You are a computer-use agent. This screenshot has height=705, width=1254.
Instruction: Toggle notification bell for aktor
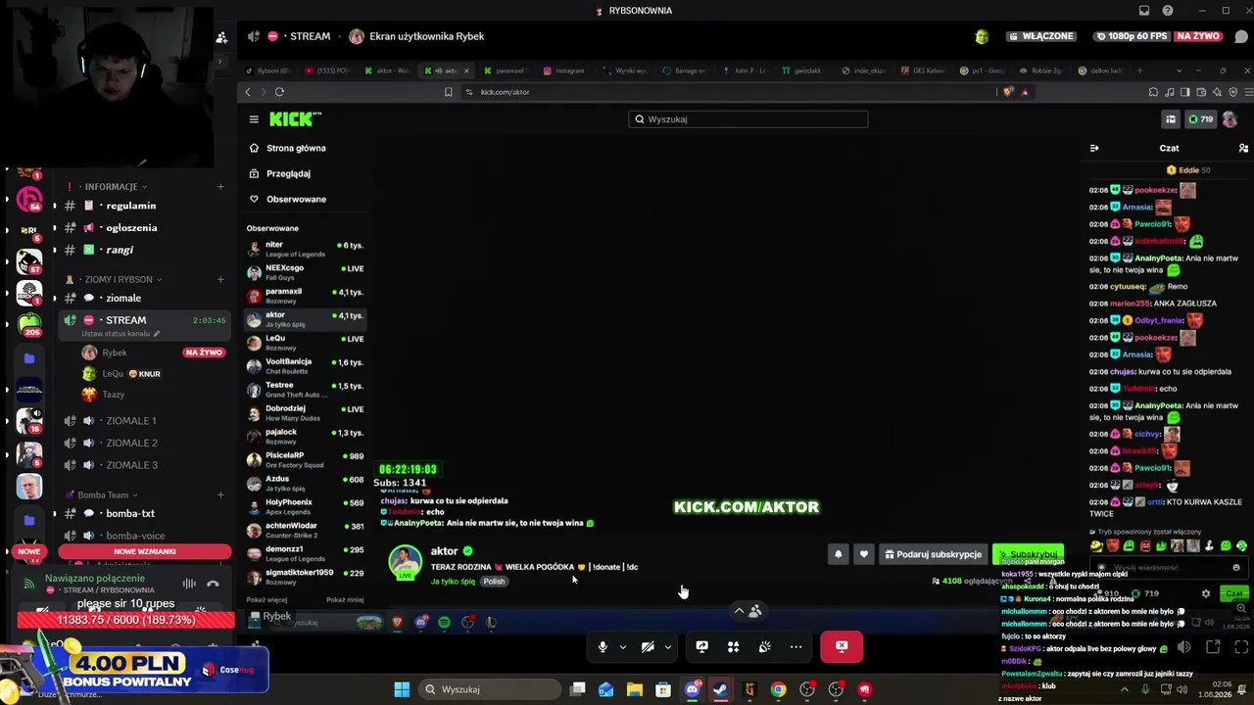coord(838,554)
